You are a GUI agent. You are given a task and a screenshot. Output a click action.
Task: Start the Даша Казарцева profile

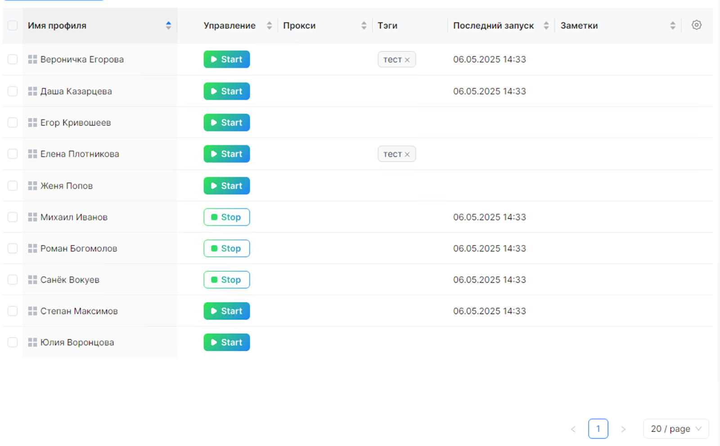[x=227, y=91]
